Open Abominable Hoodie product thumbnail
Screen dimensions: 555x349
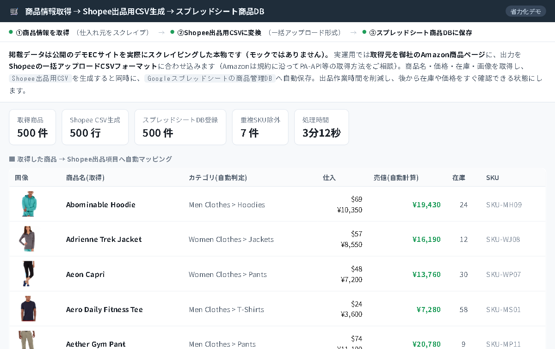coord(29,204)
